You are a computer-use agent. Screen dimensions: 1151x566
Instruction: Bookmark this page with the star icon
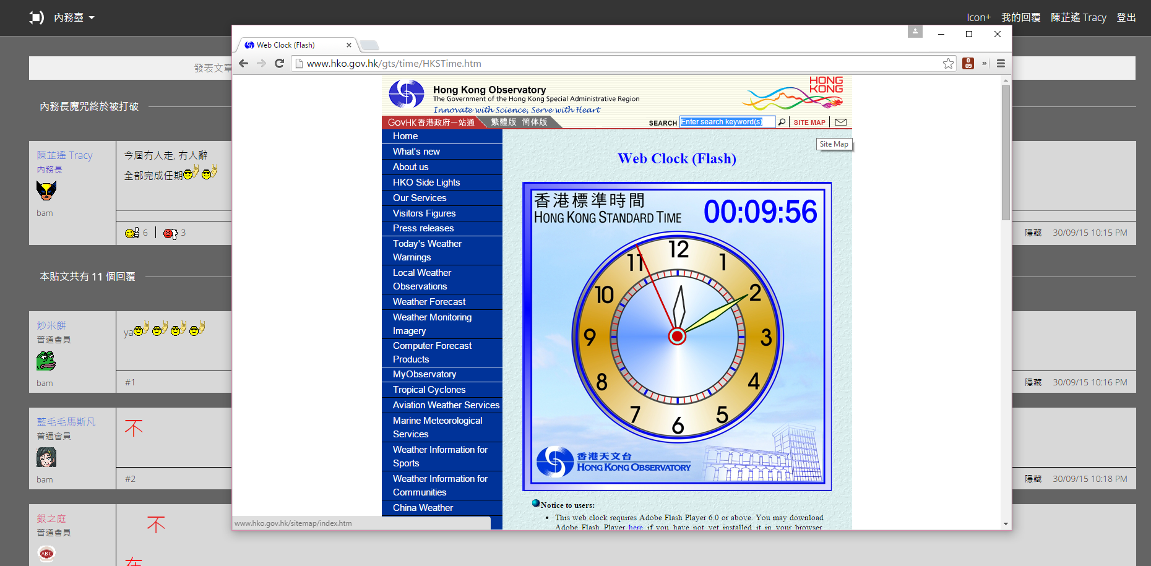click(x=948, y=64)
